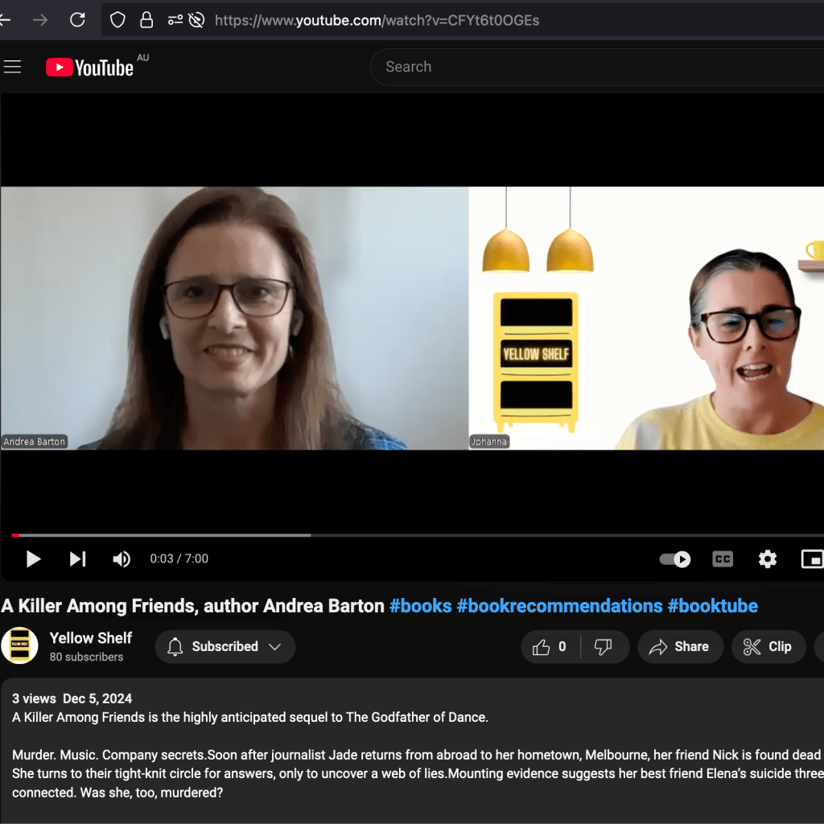This screenshot has height=824, width=824.
Task: Visit the Yellow Shelf channel name
Action: pyautogui.click(x=91, y=638)
